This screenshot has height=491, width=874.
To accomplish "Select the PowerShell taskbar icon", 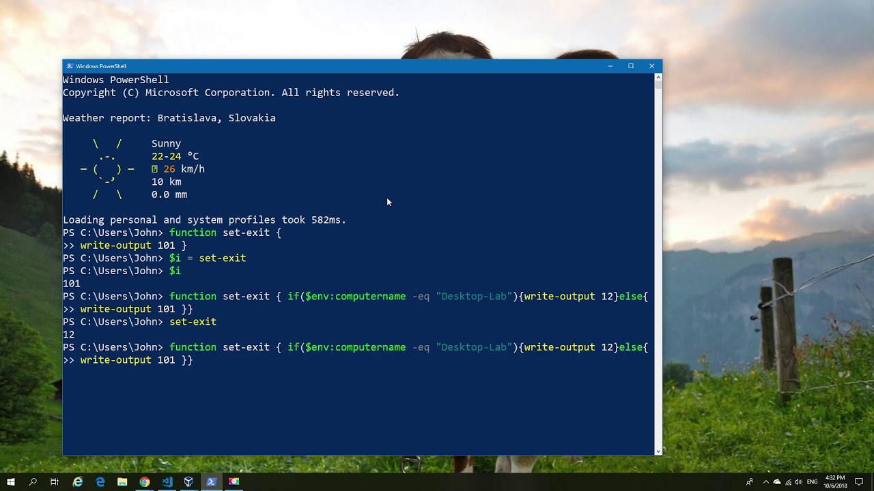I will coord(211,481).
